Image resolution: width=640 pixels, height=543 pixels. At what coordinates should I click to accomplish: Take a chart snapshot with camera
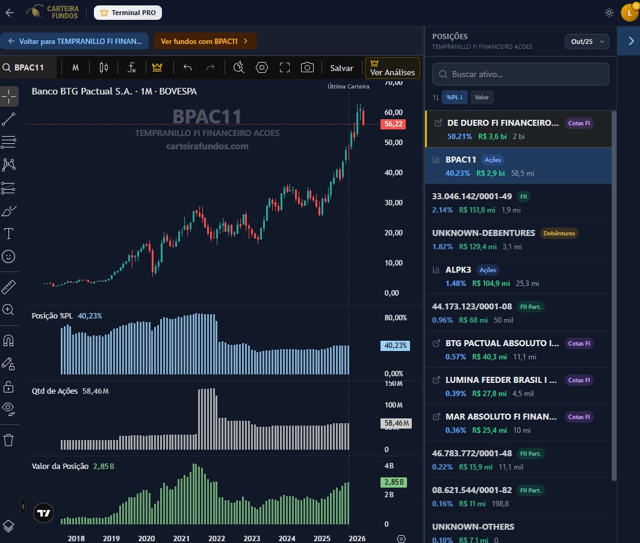tap(307, 67)
